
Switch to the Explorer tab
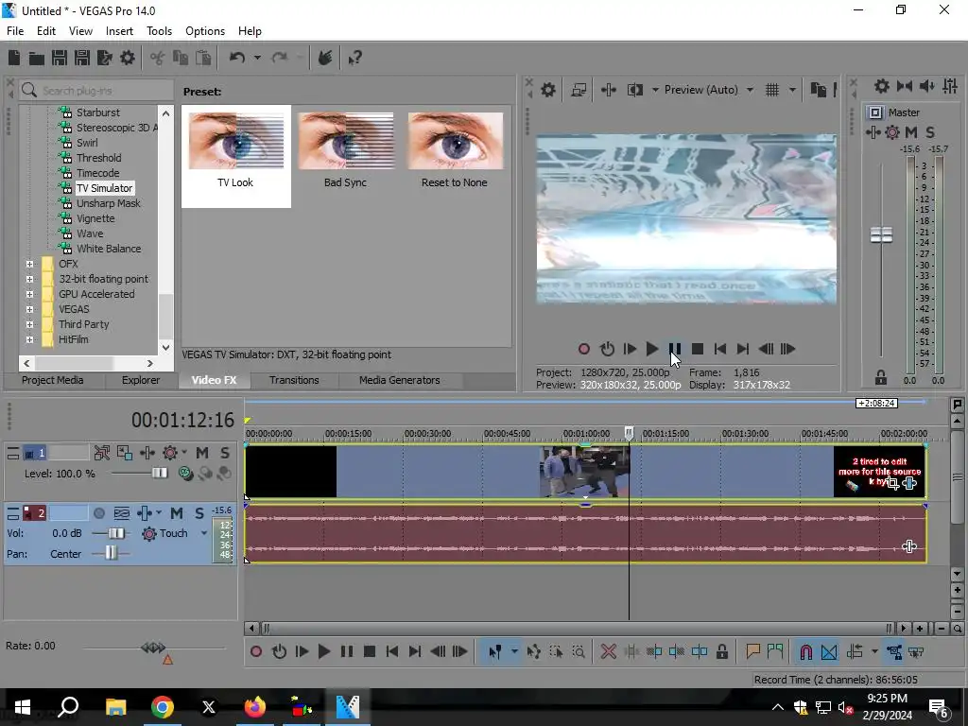(140, 380)
